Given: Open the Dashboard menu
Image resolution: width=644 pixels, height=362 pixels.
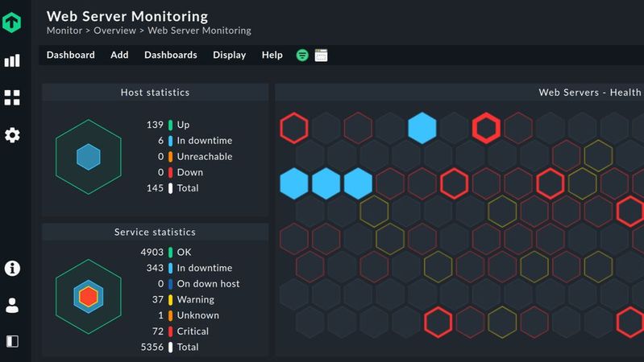Looking at the screenshot, I should point(71,55).
